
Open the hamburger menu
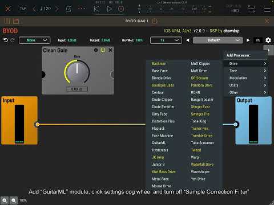[267, 9]
